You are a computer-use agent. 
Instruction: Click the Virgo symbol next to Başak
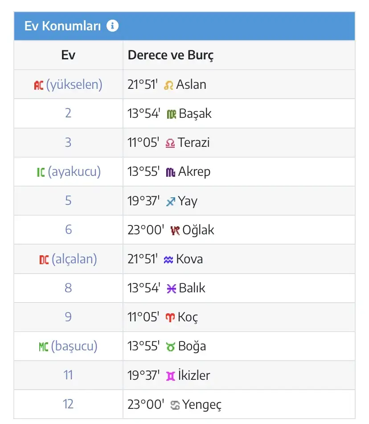[x=171, y=114]
